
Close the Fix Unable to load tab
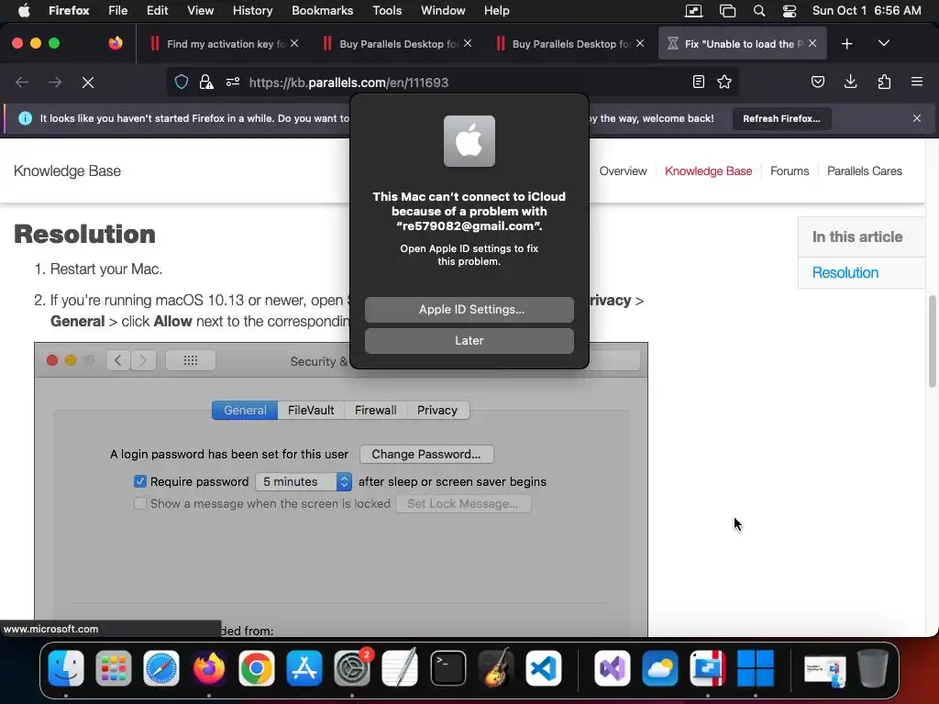[812, 43]
